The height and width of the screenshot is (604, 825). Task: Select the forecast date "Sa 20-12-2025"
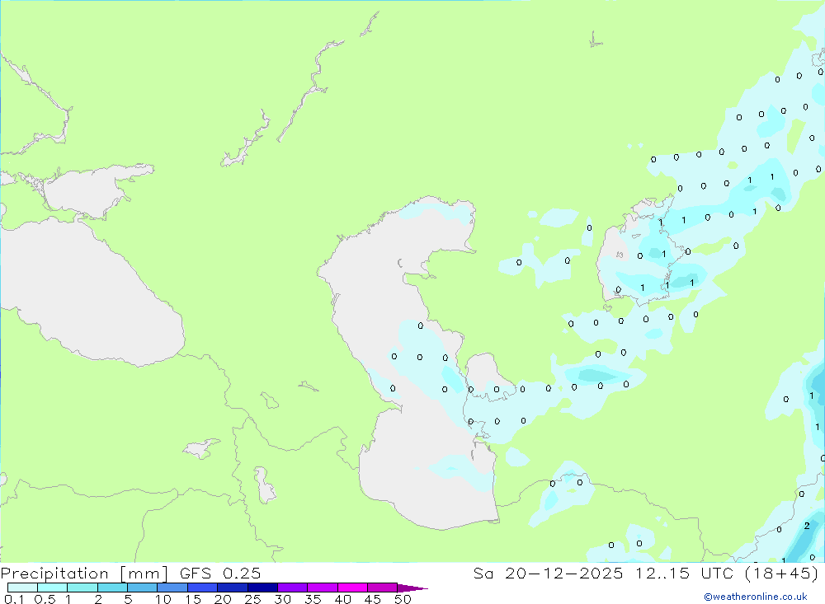548,574
